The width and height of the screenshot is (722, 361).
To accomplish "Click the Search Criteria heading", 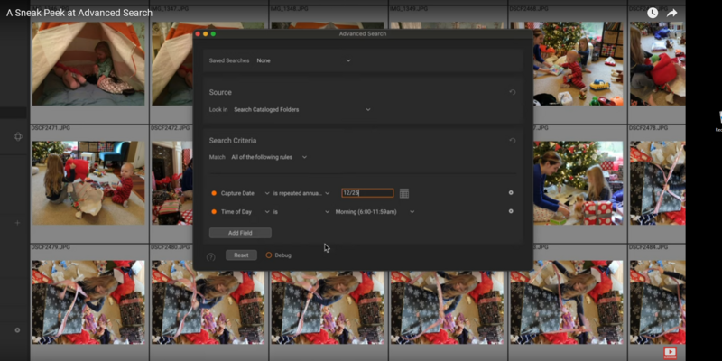I will pyautogui.click(x=233, y=141).
